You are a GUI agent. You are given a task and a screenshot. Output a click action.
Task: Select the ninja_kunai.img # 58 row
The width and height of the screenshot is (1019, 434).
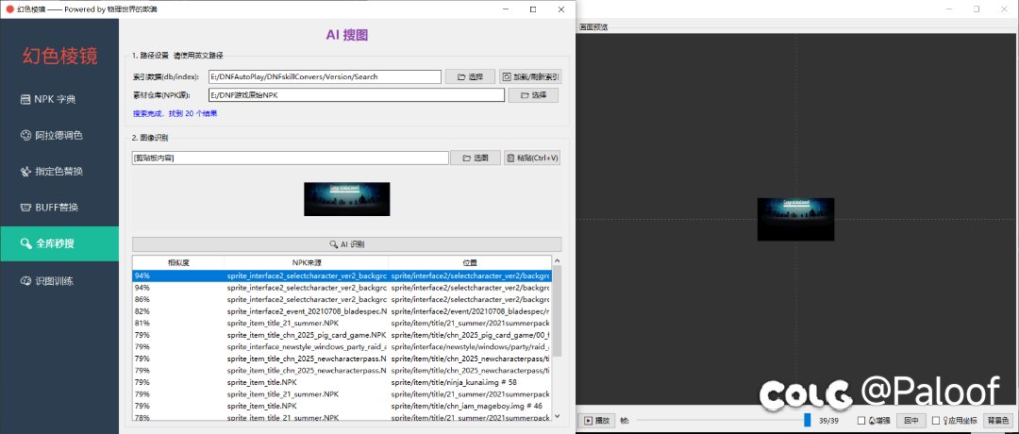(x=342, y=382)
